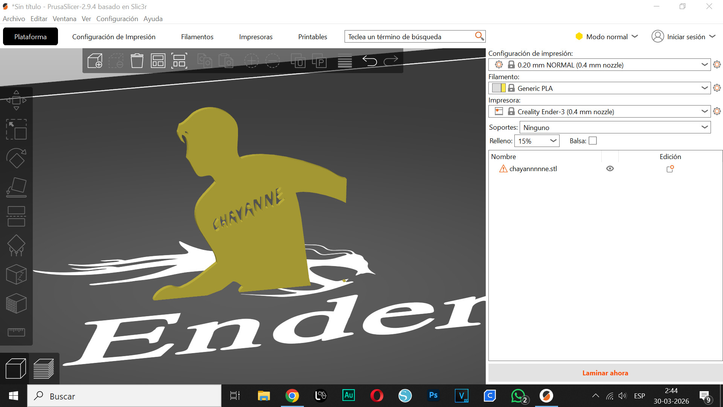Select the Scale tool
The height and width of the screenshot is (407, 723).
(x=16, y=129)
